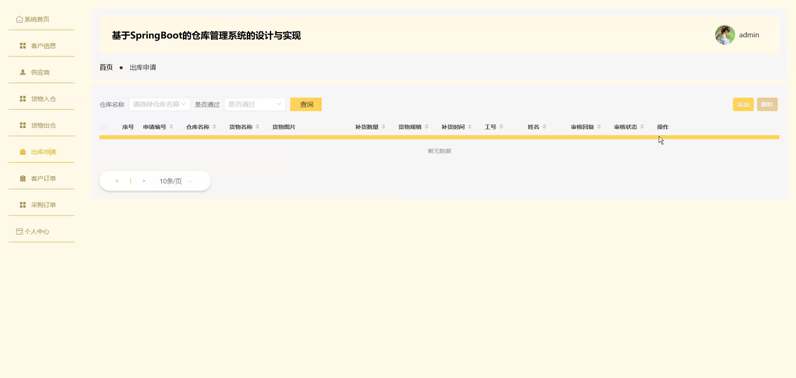Image resolution: width=796 pixels, height=378 pixels.
Task: Click the card icon beside 个人中心
Action: click(19, 231)
